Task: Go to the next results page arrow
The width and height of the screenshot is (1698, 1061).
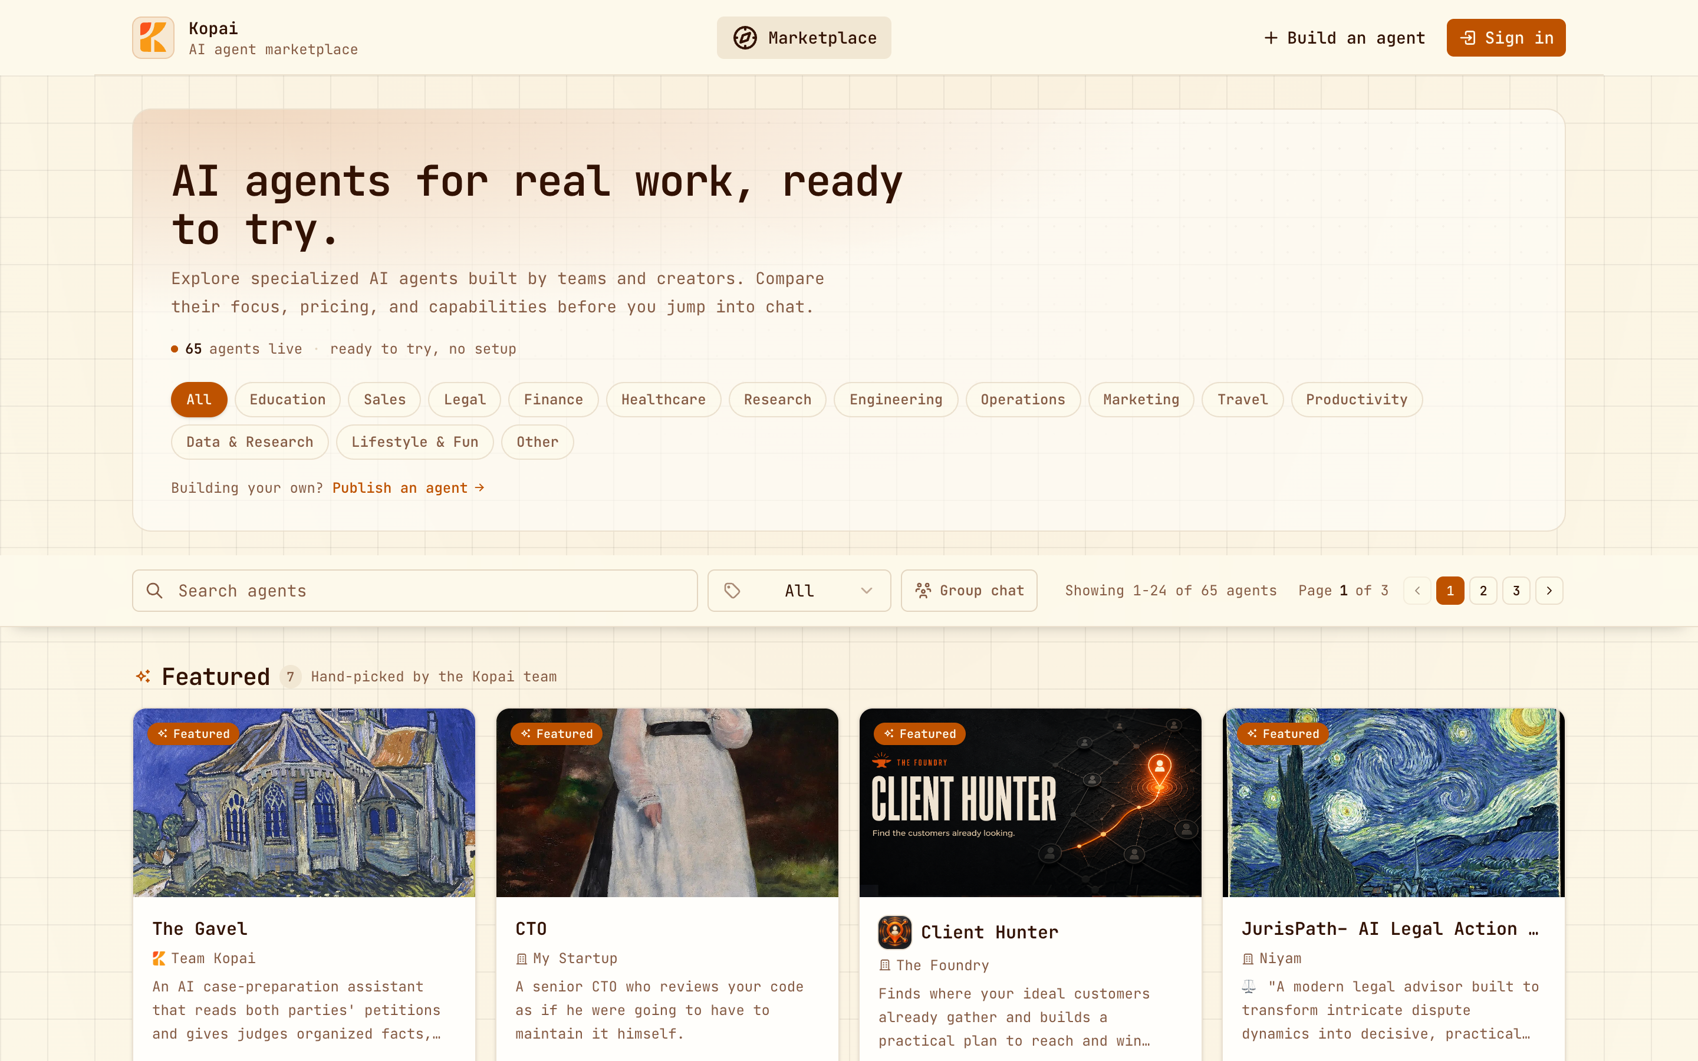Action: point(1549,591)
